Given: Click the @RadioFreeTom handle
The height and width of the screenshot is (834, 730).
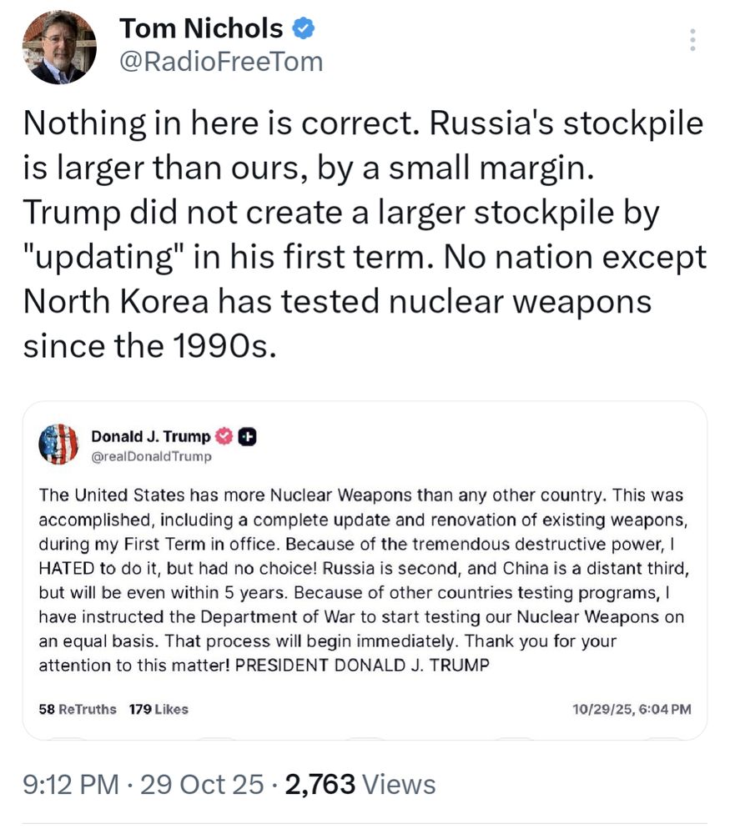Looking at the screenshot, I should click(x=221, y=62).
